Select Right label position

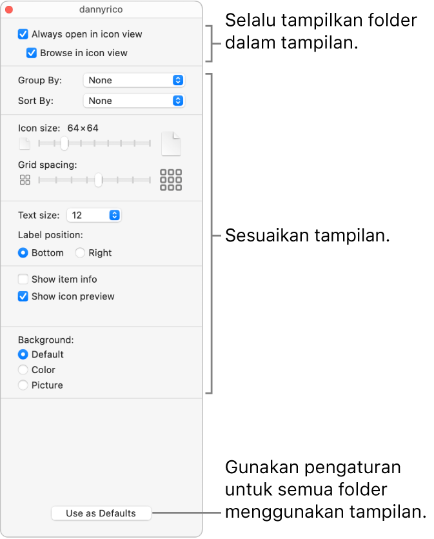click(x=80, y=253)
